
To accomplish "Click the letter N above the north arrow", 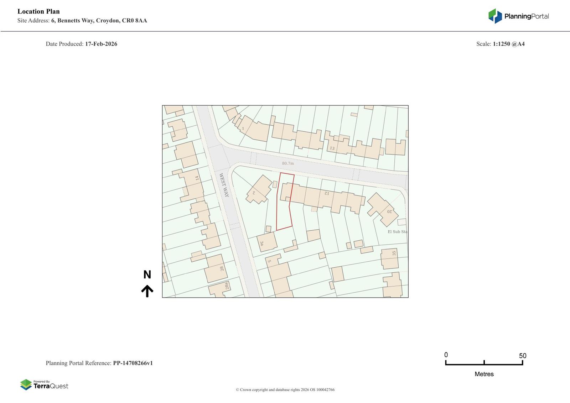I will (147, 274).
